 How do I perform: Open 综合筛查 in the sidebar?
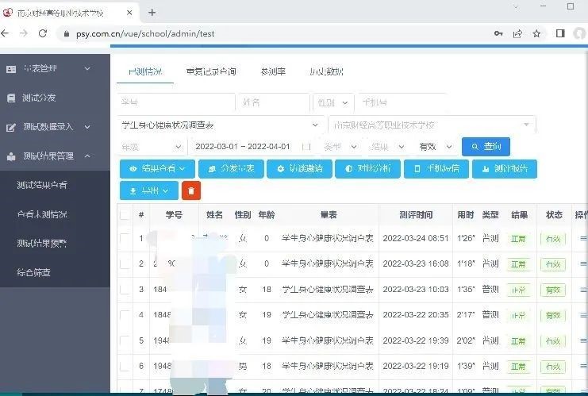tap(34, 272)
